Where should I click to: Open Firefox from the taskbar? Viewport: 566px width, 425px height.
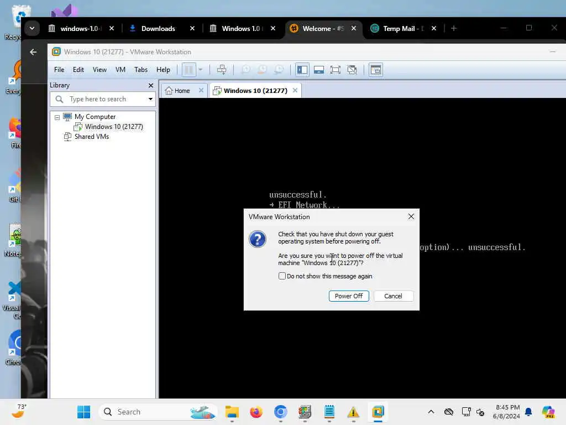pyautogui.click(x=256, y=412)
